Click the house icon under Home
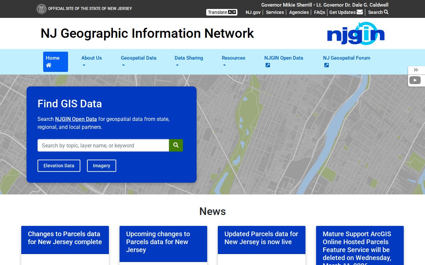 click(49, 65)
